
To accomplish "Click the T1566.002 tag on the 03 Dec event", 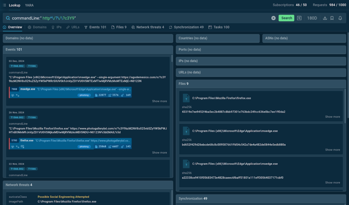I will pos(17,66).
